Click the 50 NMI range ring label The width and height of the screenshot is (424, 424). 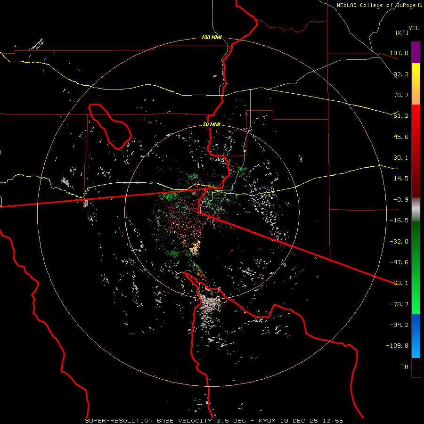212,124
